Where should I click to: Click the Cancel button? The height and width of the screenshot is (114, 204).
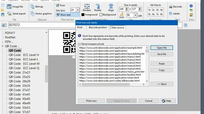[149, 101]
